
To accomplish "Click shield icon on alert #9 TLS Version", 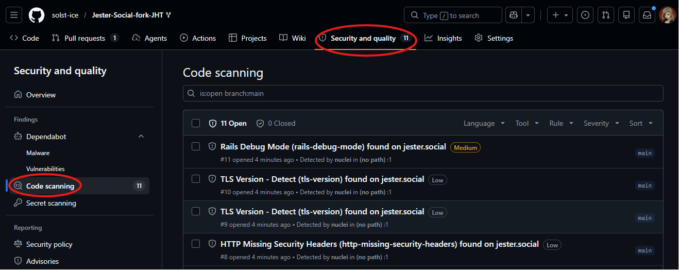I will [x=212, y=211].
